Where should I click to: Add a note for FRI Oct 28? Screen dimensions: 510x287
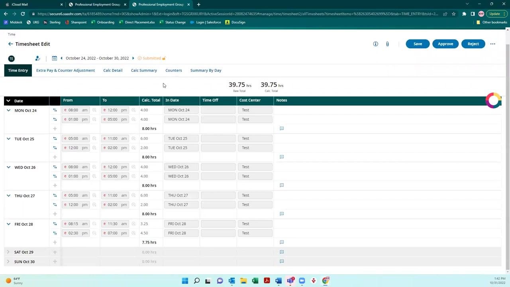point(282,242)
